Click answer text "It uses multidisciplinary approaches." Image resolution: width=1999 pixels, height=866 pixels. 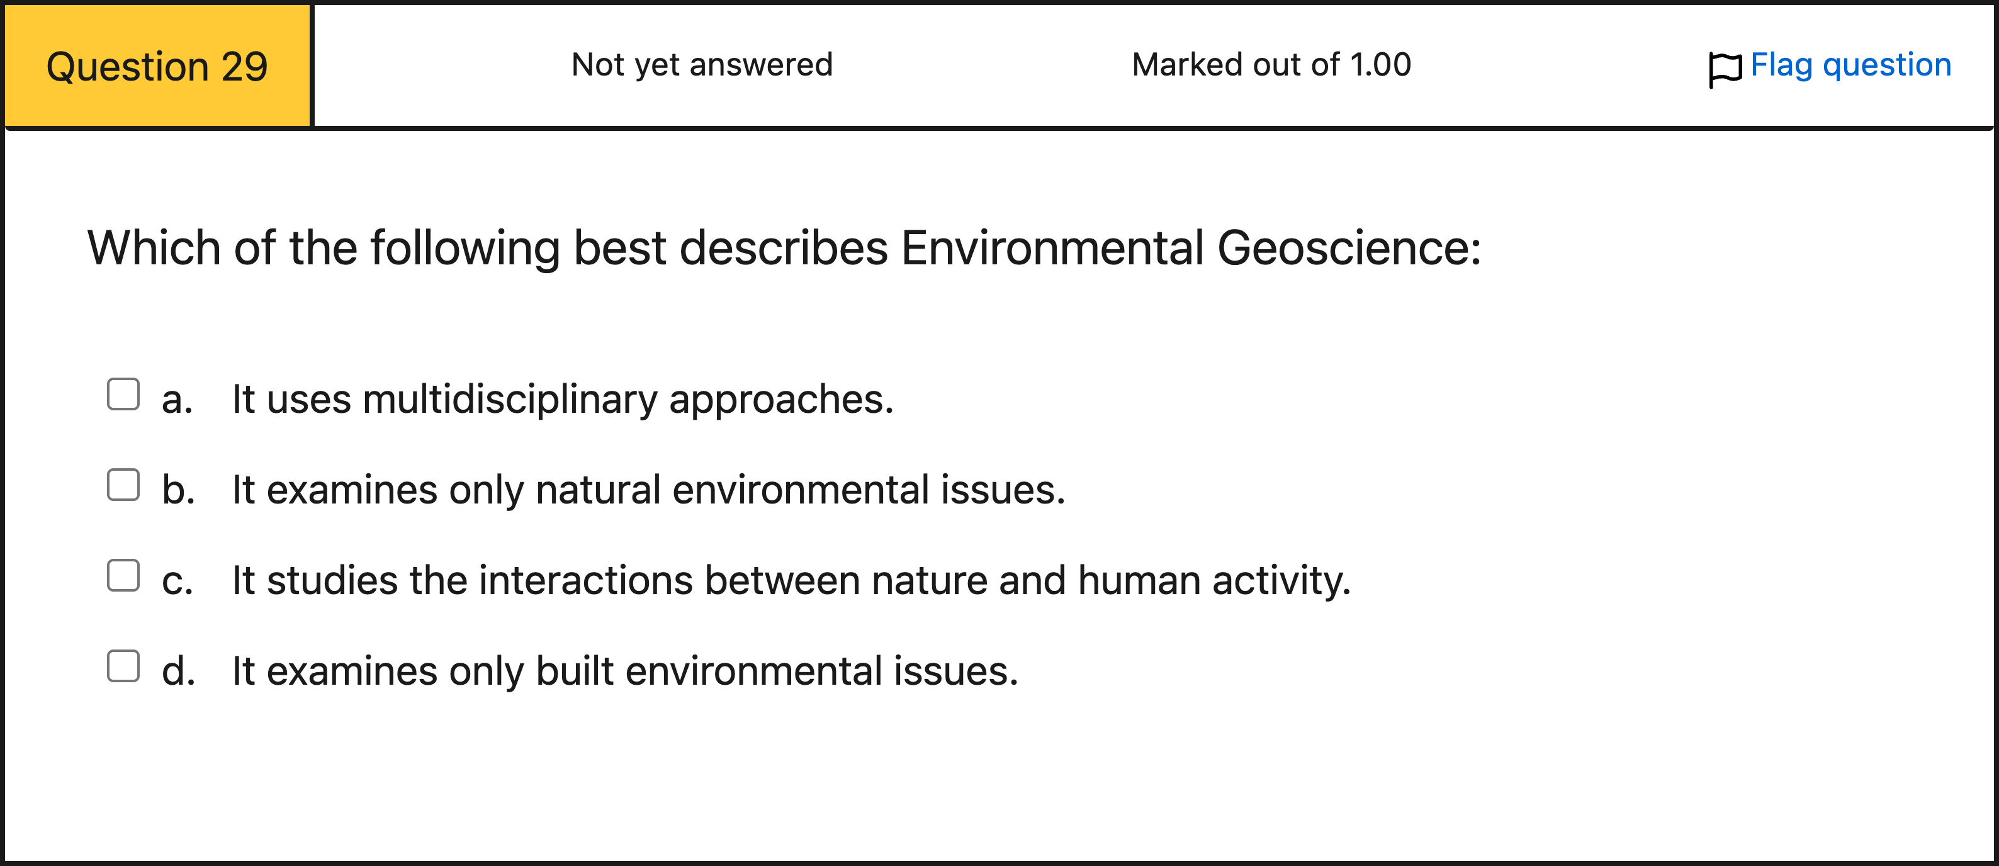563,400
